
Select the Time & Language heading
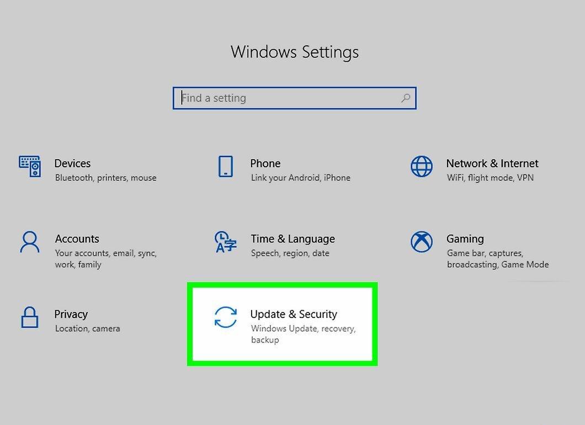pos(293,239)
